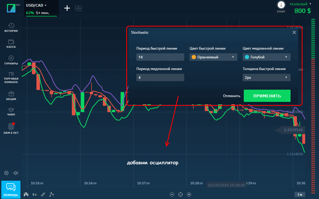
Task: Open the settings gear icon
Action: pyautogui.click(x=7, y=173)
